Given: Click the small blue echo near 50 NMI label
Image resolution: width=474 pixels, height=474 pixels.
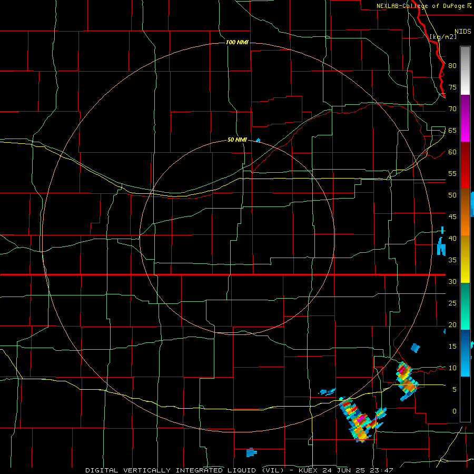Looking at the screenshot, I should pyautogui.click(x=258, y=140).
